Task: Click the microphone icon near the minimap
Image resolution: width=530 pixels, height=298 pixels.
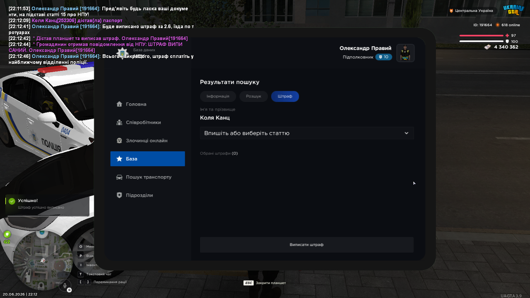Action: [x=65, y=285]
